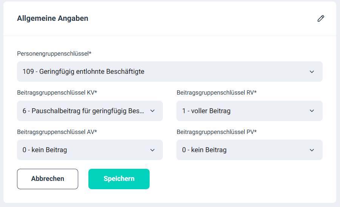
Task: Save changes with the Speichern button
Action: coord(119,179)
